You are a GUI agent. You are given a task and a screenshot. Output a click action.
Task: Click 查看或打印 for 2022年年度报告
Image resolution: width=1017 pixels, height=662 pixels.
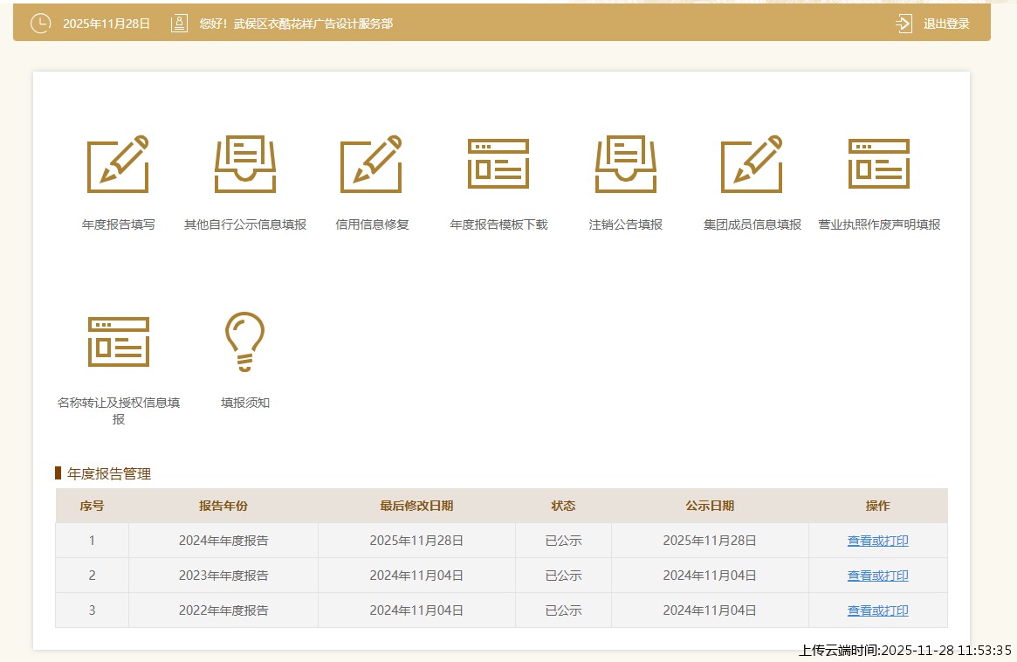click(877, 610)
